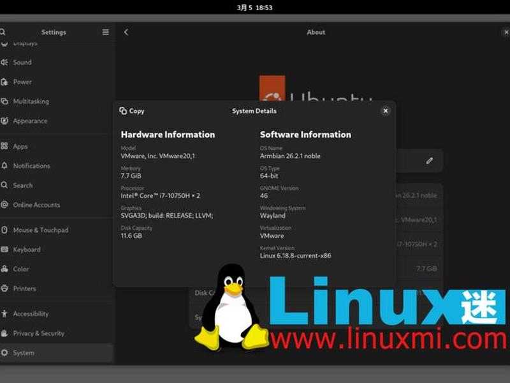Open Keyboard settings

(x=57, y=250)
